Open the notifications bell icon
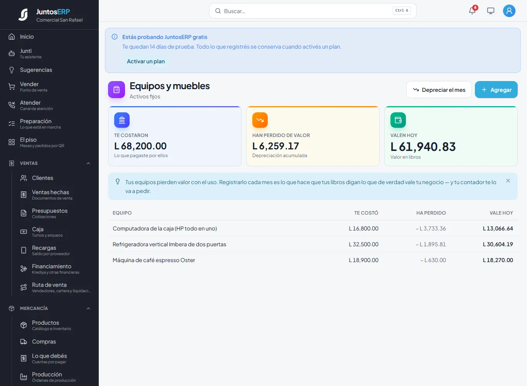 472,11
